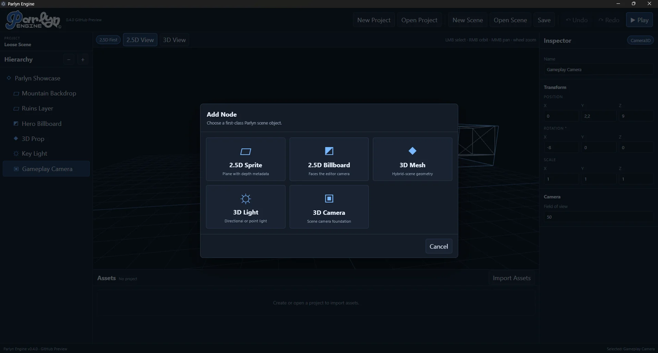Click the Parlyn Engine title bar icon
Viewport: 658px width, 353px height.
click(4, 4)
